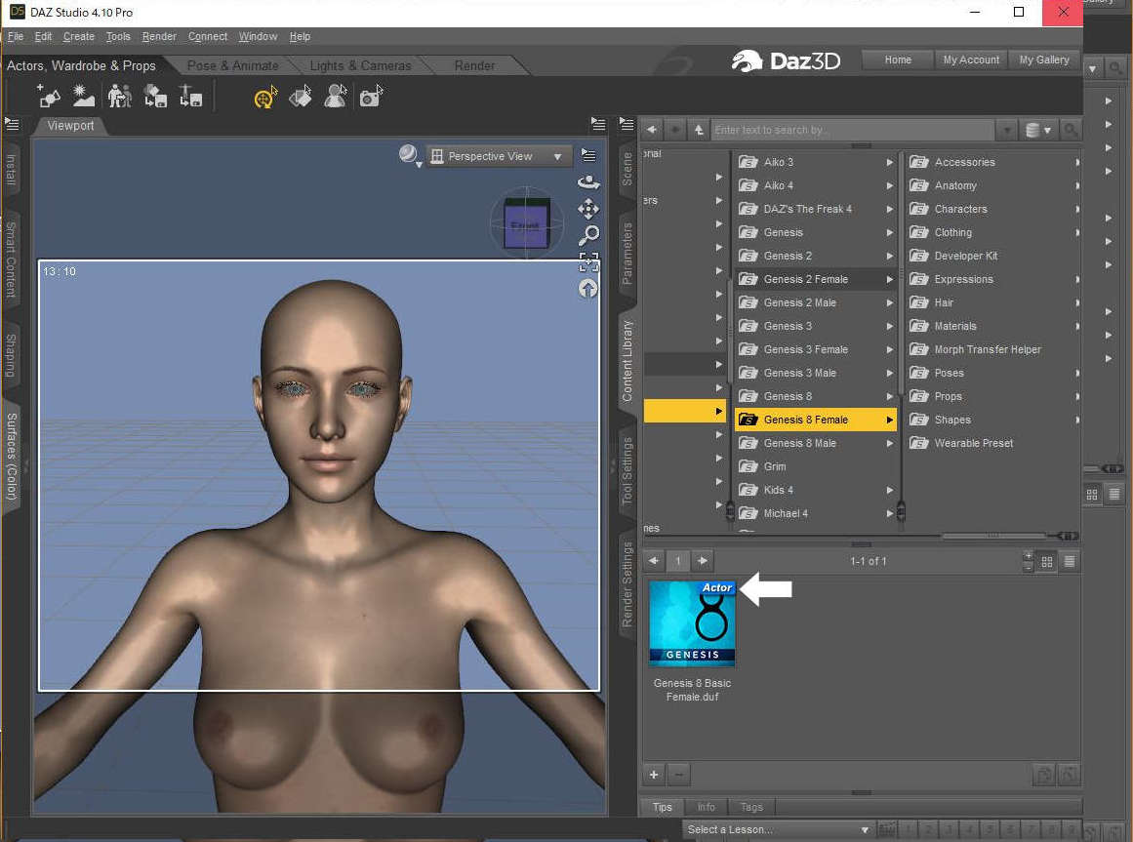Click the Home button
The height and width of the screenshot is (842, 1133).
coord(898,60)
